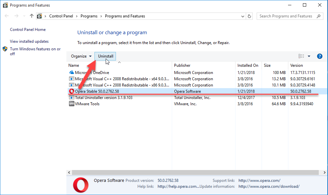Viewport: 328px width, 195px height.
Task: Maximize the Programs and Features window
Action: point(305,5)
